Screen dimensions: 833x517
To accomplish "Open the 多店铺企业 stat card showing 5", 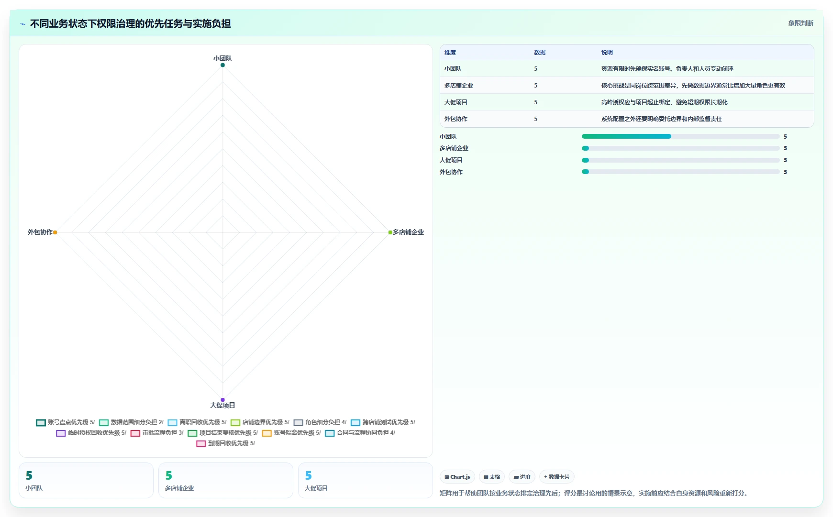I will [226, 480].
